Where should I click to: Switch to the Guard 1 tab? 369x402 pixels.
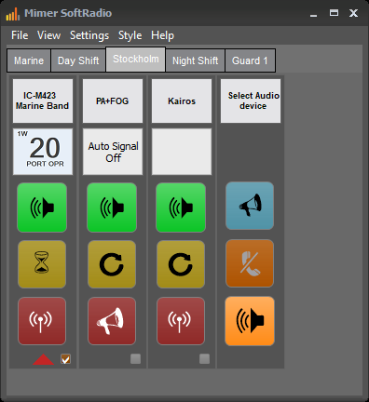(250, 60)
